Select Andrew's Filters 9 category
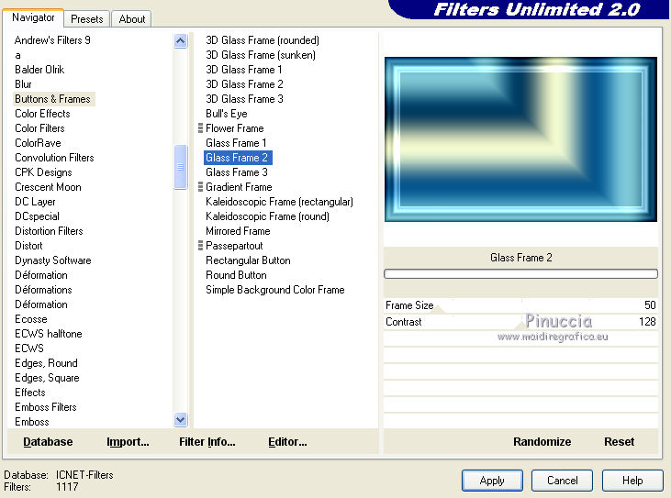The image size is (671, 498). click(52, 40)
